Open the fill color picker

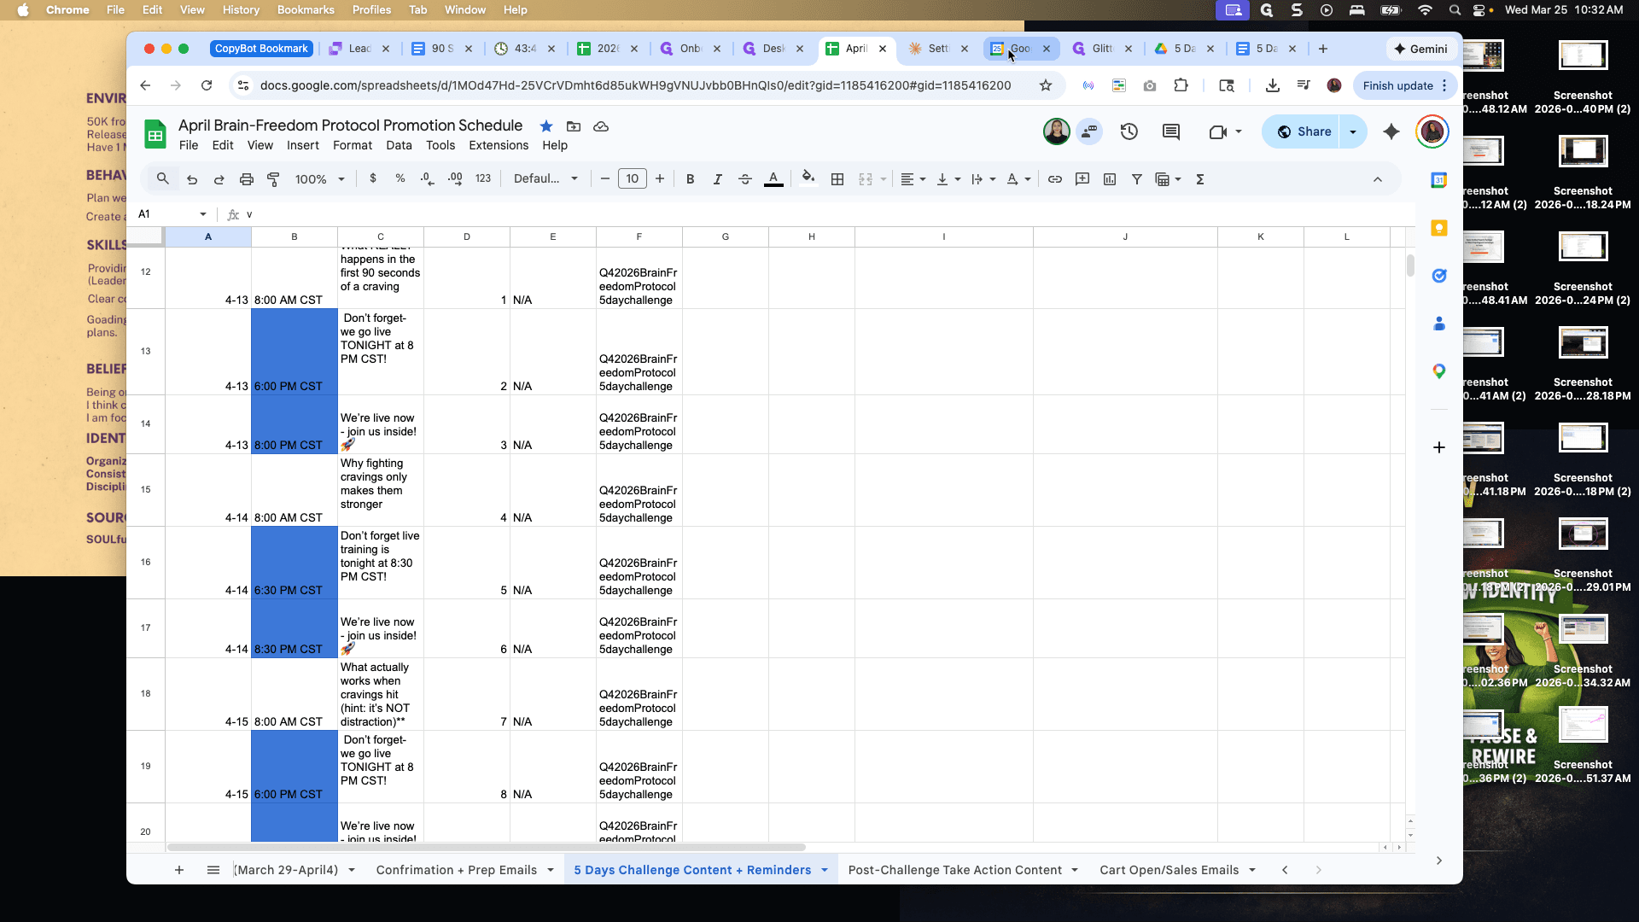(x=808, y=179)
